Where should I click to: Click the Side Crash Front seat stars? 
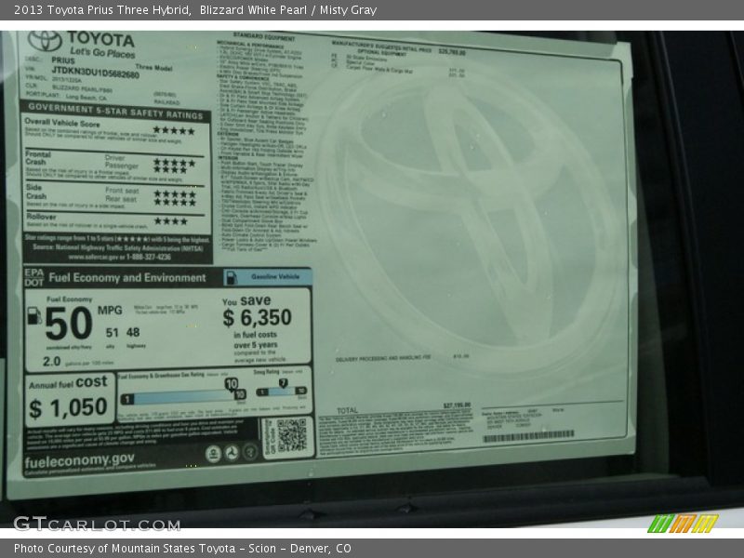click(x=175, y=194)
